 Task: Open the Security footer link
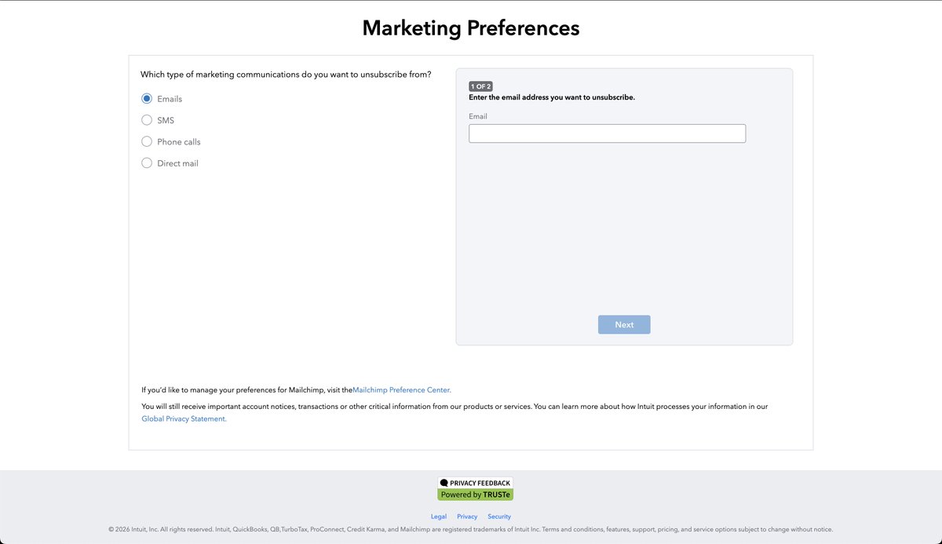click(499, 517)
